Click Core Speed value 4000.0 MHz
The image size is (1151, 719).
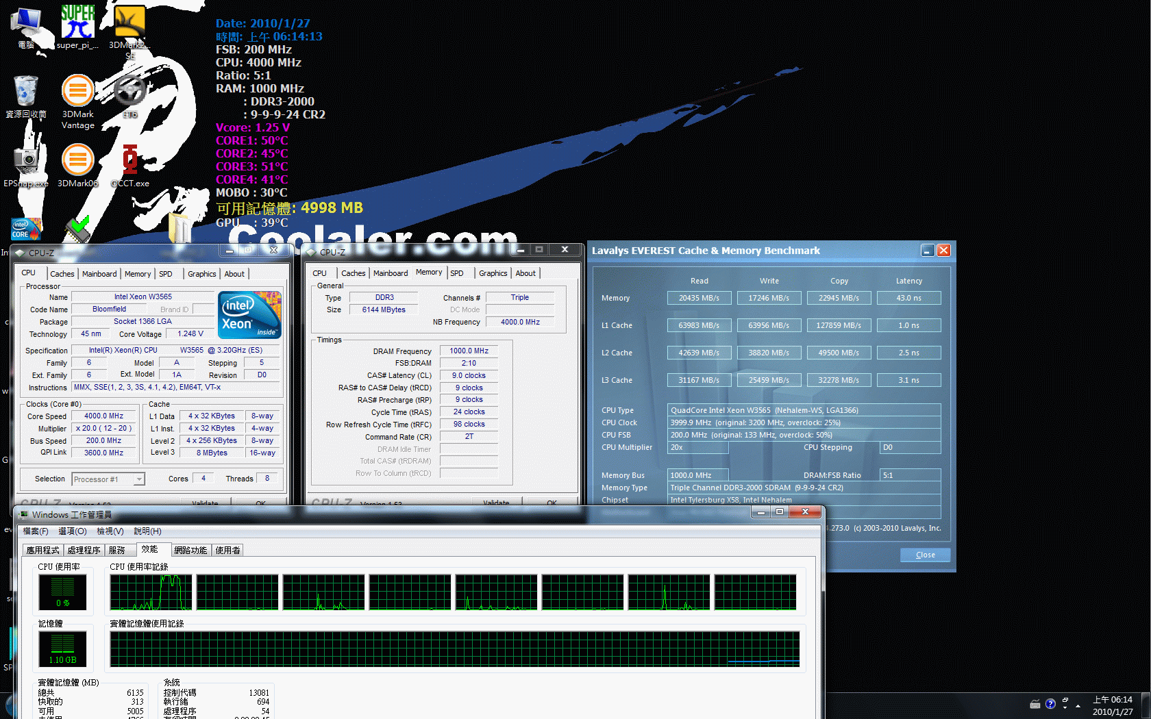104,416
